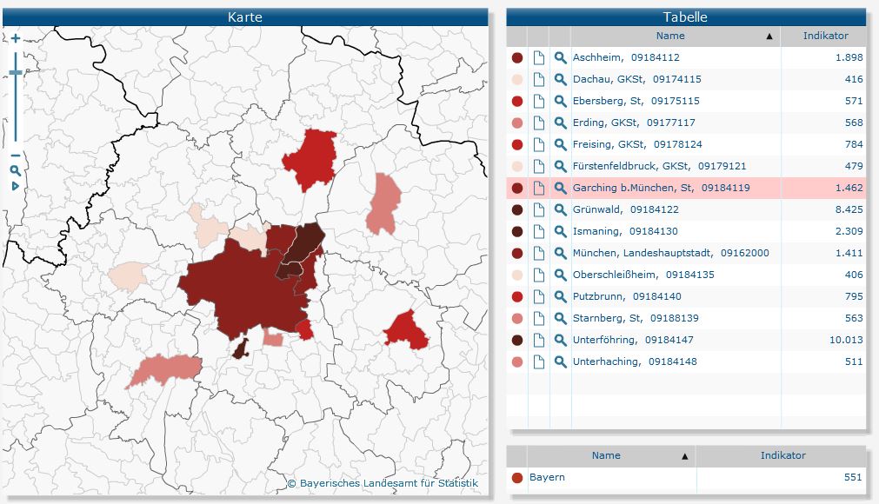The width and height of the screenshot is (879, 504).
Task: Sort by Indikator column in the main table
Action: pyautogui.click(x=824, y=36)
